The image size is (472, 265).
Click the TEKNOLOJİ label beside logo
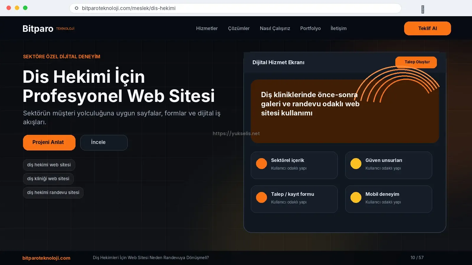65,29
